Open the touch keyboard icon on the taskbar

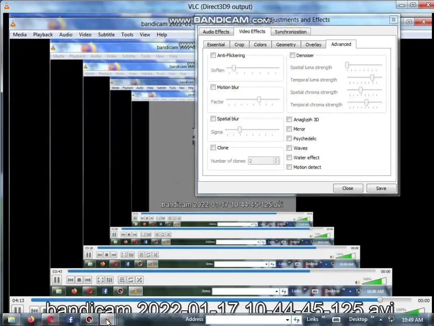coord(336,320)
